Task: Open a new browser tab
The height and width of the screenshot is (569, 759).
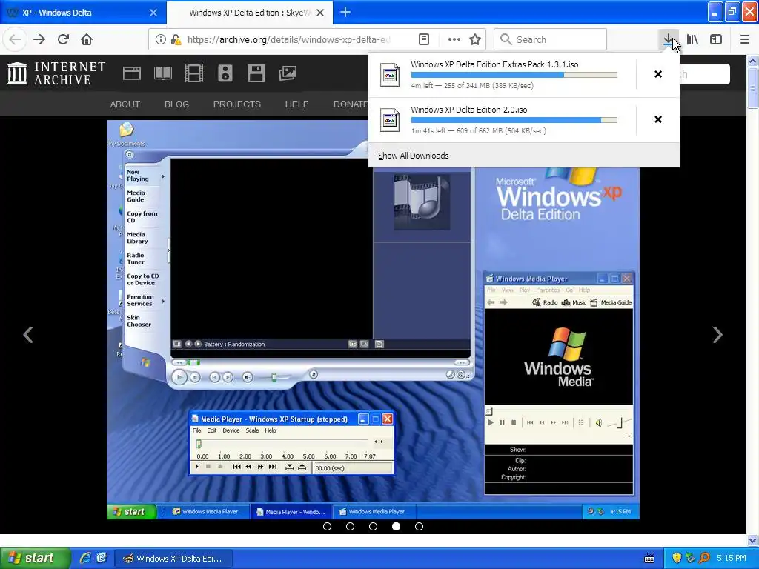Action: [345, 12]
